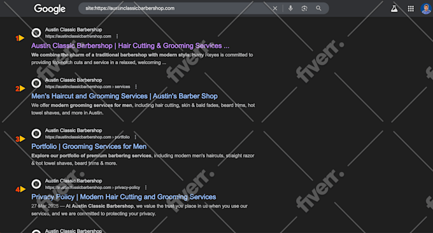Image resolution: width=433 pixels, height=233 pixels.
Task: Open Google Lens image search
Action: coord(304,8)
